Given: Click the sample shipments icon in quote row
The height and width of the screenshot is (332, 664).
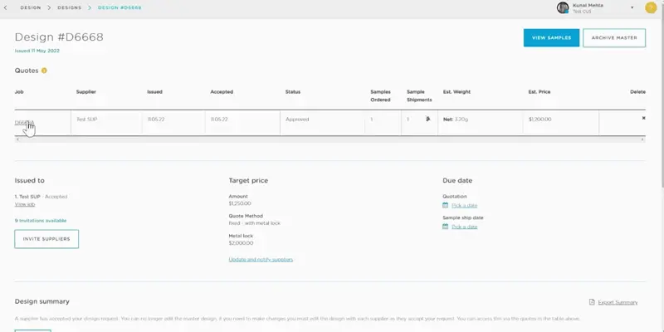Looking at the screenshot, I should point(428,120).
